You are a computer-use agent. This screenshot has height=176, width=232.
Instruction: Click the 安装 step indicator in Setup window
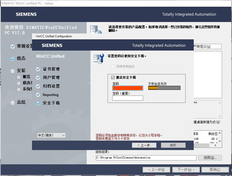(x=13, y=71)
